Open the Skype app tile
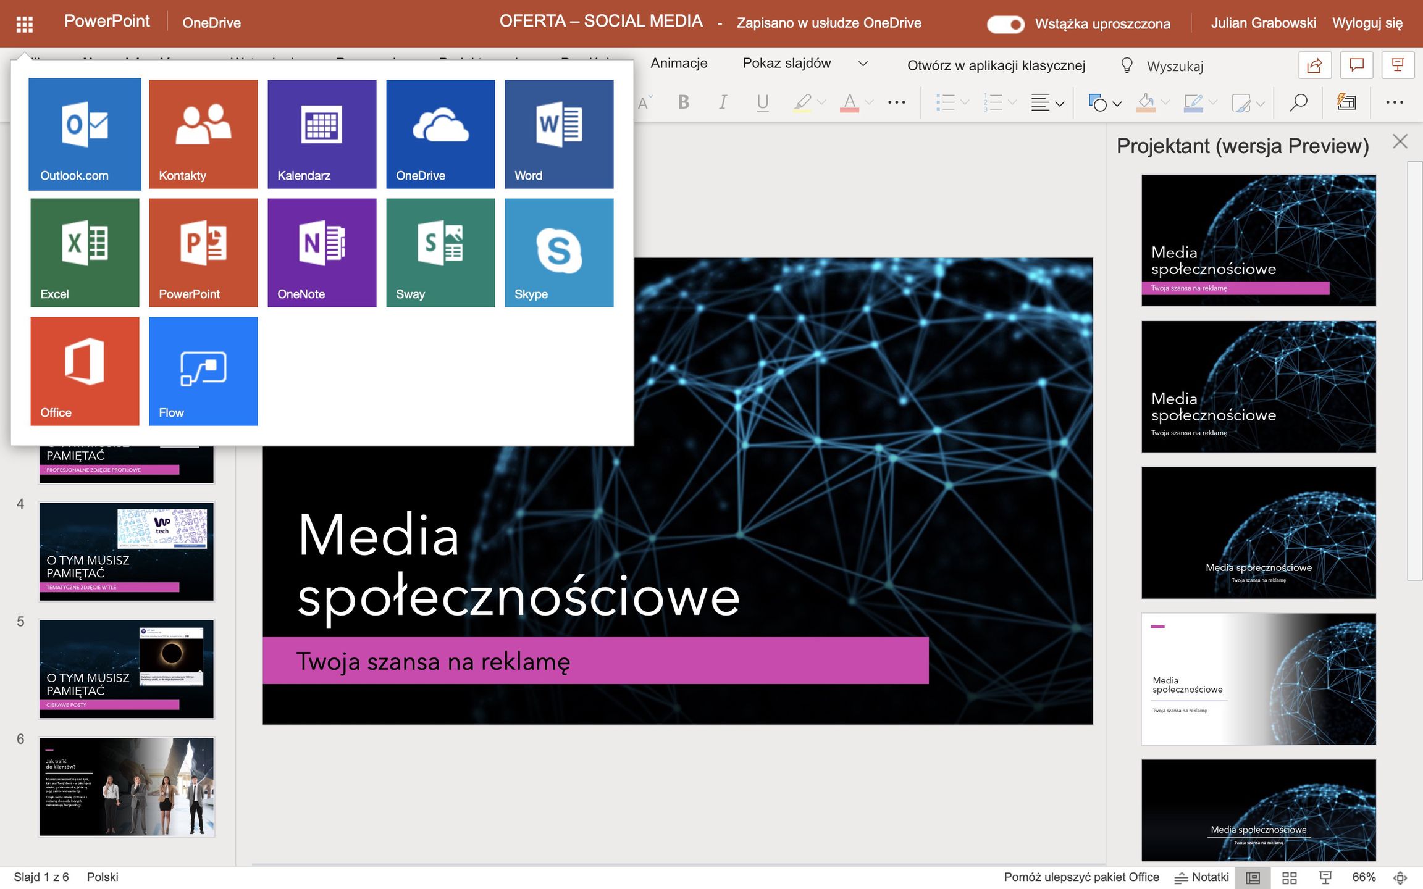Image resolution: width=1423 pixels, height=889 pixels. pyautogui.click(x=559, y=253)
